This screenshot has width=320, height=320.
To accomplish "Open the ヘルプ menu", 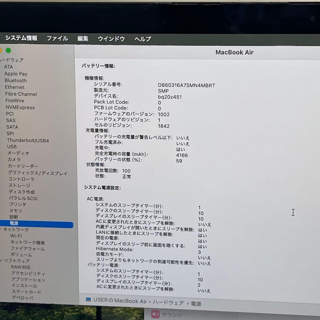I will click(142, 39).
